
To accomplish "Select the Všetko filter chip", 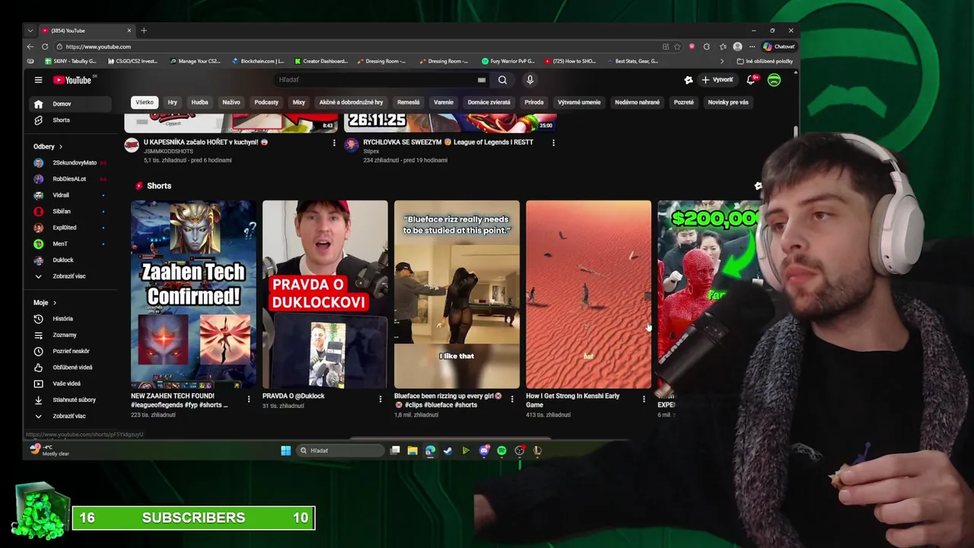I will tap(145, 102).
